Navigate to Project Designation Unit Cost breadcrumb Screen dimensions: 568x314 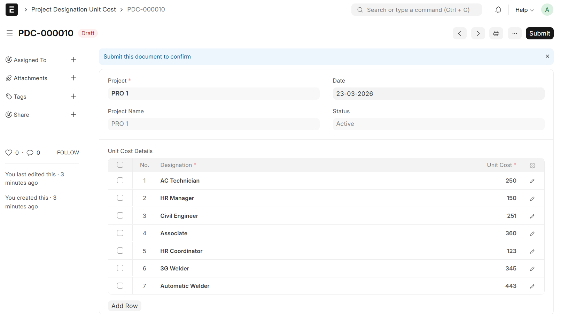(73, 9)
